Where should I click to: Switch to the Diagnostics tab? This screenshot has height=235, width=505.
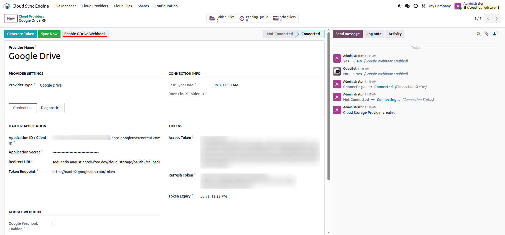click(x=50, y=108)
